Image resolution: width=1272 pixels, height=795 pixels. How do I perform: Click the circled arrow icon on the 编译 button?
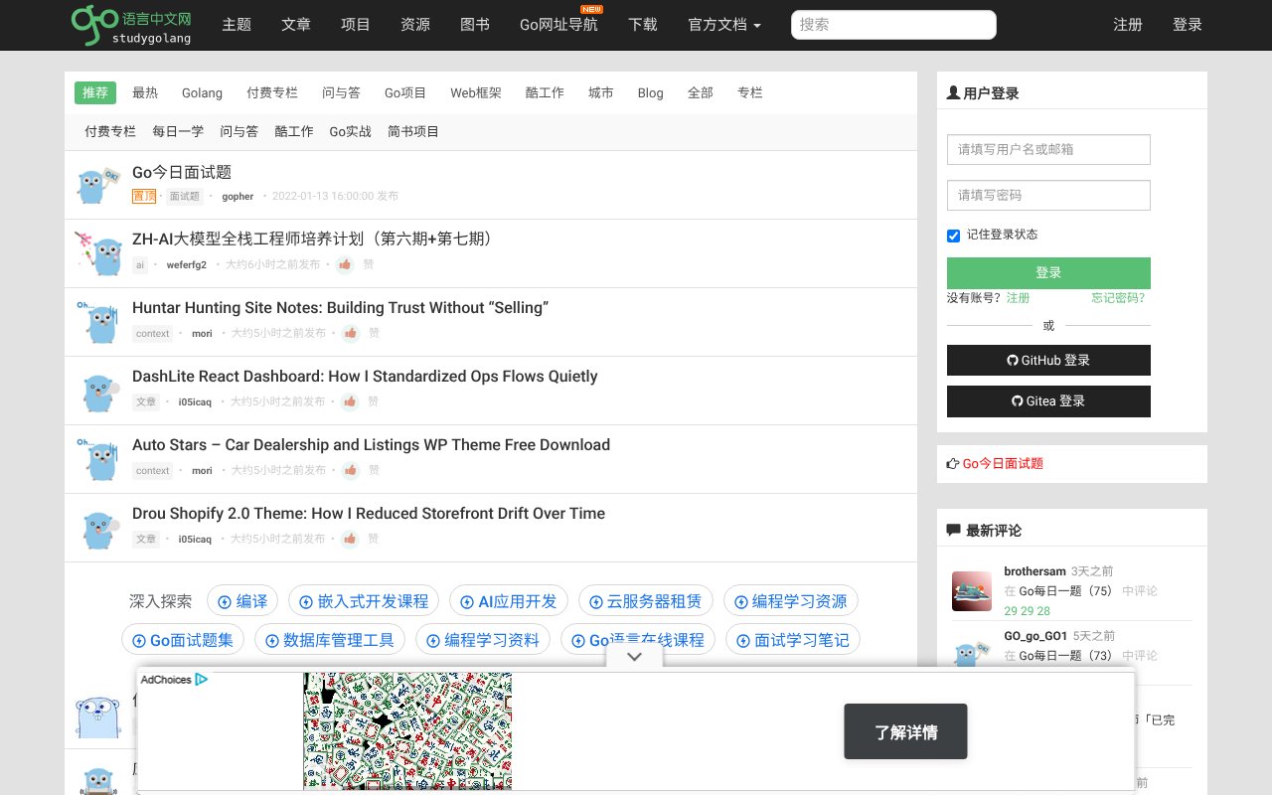(226, 600)
